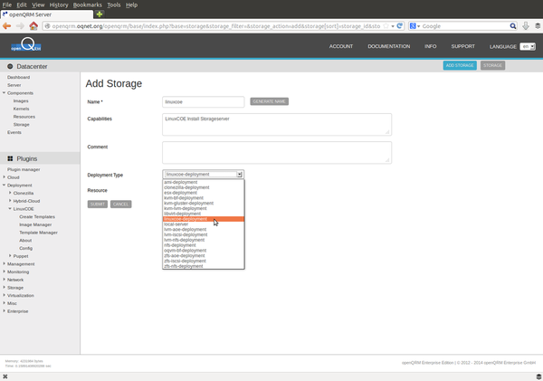Open the Language selector dropdown
This screenshot has height=381, width=543.
pos(528,46)
